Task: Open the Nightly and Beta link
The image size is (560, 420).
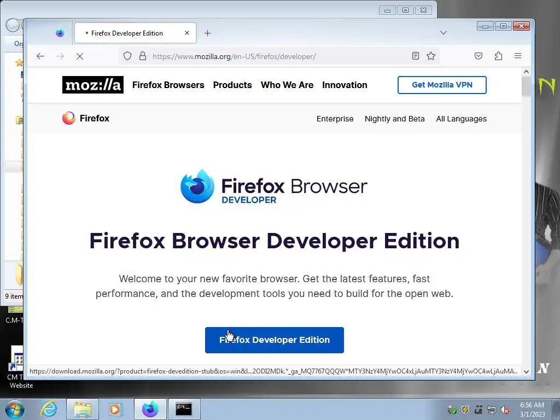Action: (395, 119)
